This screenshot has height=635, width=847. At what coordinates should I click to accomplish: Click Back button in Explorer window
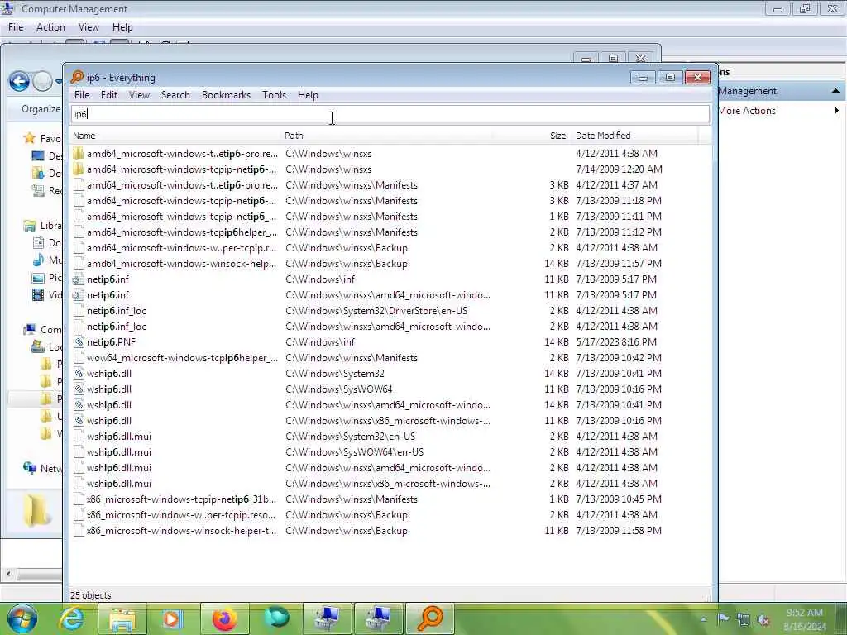(20, 82)
